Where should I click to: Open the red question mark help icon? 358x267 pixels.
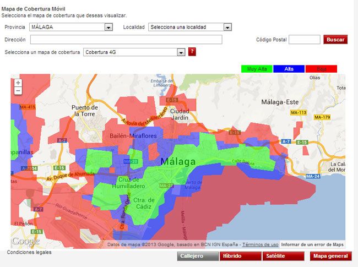[x=192, y=52]
